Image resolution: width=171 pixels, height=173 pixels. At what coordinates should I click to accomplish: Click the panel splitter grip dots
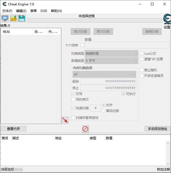pyautogui.click(x=85, y=134)
